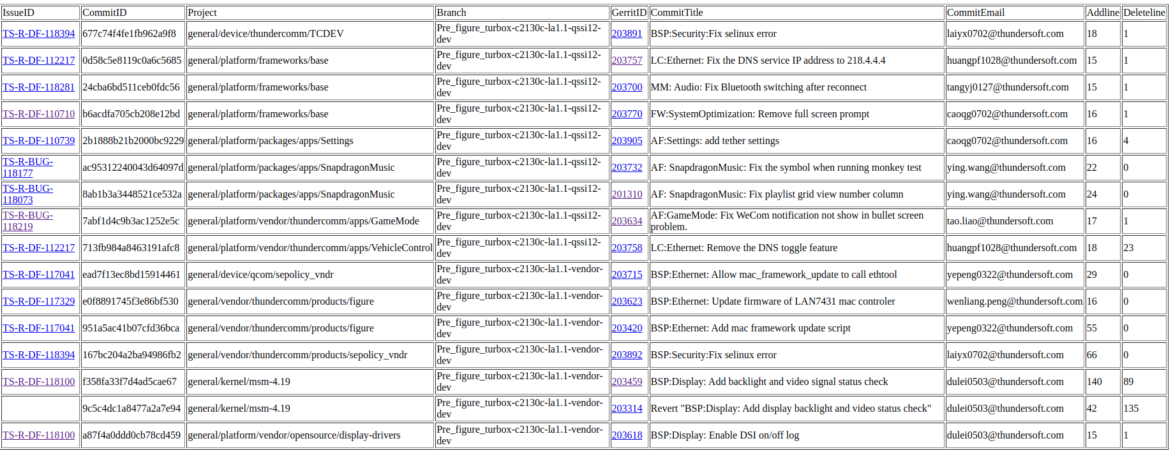Click email tangyj0127@thundersoft.com
The height and width of the screenshot is (450, 1173).
tap(1008, 87)
